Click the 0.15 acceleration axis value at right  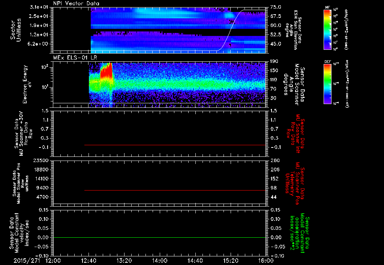click(276, 210)
